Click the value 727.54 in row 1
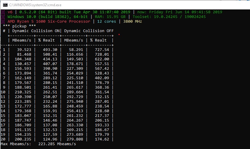This screenshot has height=149, width=250. pos(102,50)
